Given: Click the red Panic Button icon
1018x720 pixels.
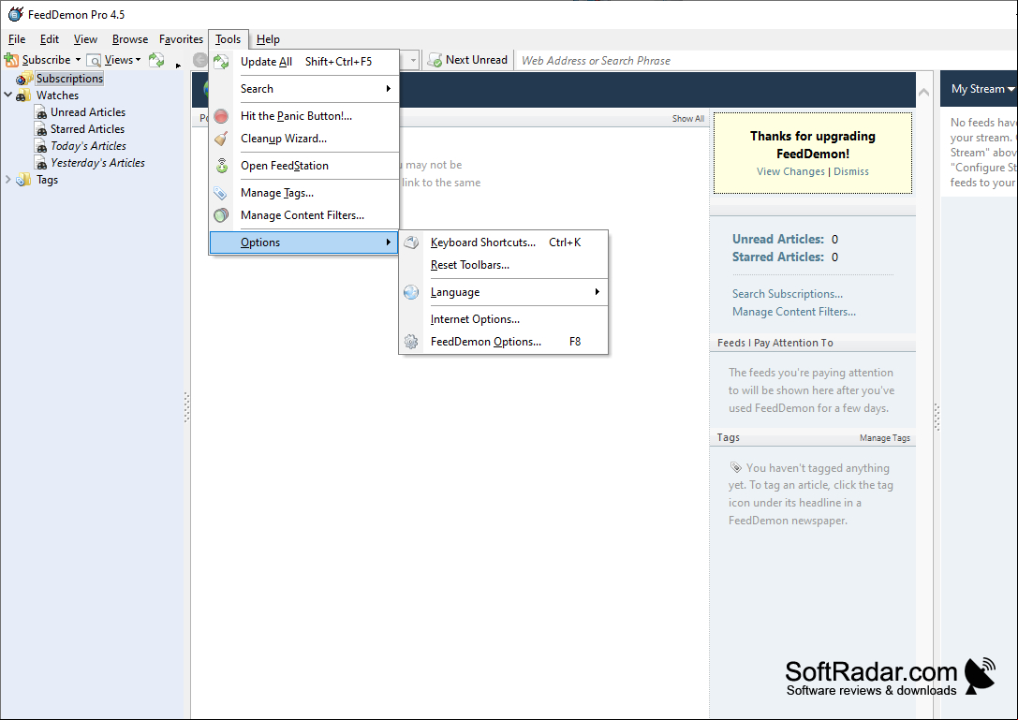Looking at the screenshot, I should tap(221, 116).
